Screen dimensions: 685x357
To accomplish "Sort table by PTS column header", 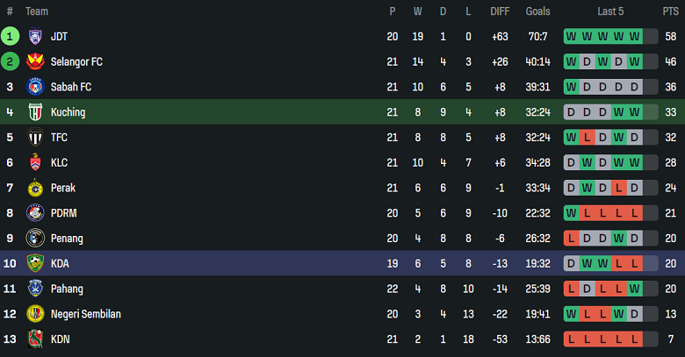I will pyautogui.click(x=670, y=11).
